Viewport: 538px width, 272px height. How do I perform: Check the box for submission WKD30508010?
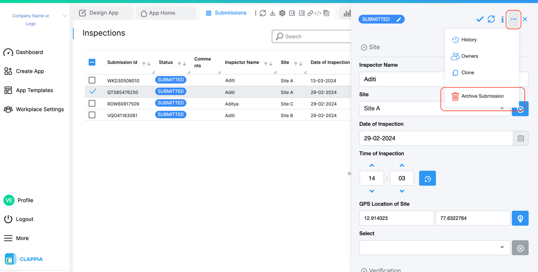click(x=92, y=80)
